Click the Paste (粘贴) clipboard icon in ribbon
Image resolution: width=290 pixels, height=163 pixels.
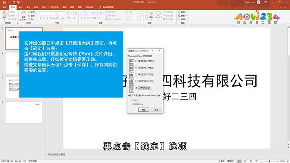(4, 14)
